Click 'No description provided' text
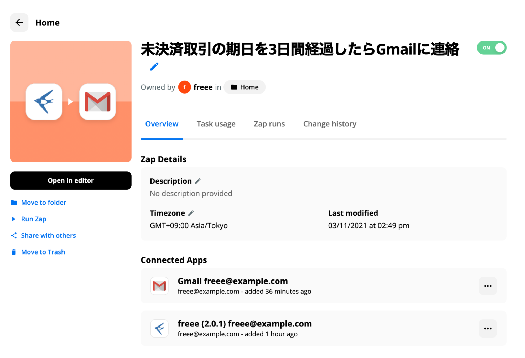 (191, 194)
